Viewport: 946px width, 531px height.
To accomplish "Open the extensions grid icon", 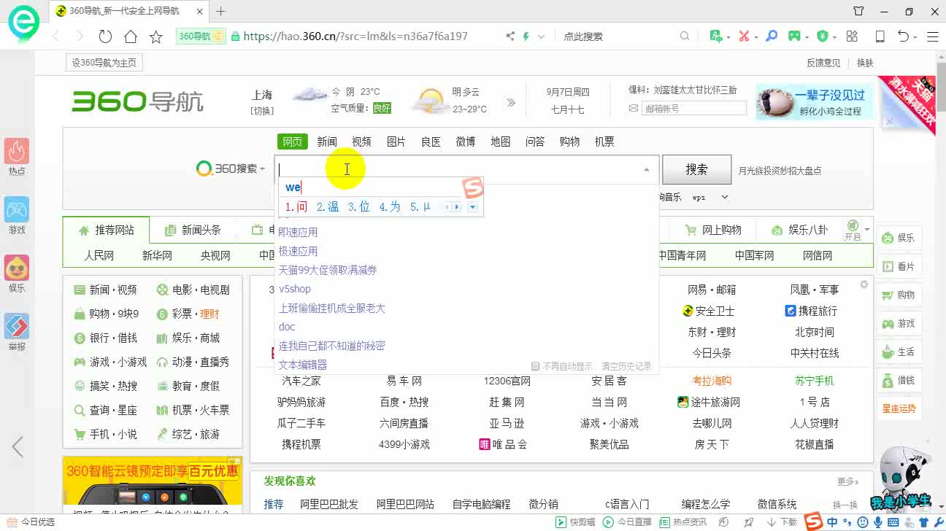I will pyautogui.click(x=852, y=36).
